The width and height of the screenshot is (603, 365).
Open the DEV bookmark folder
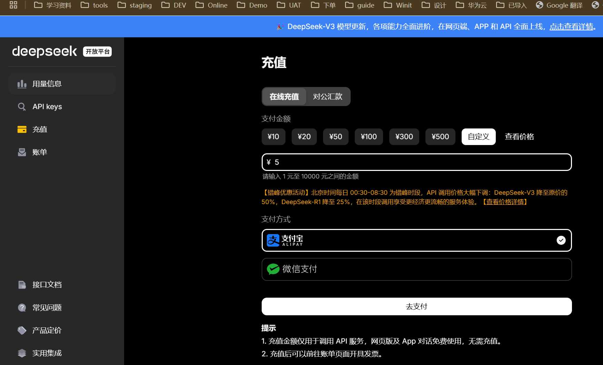(x=173, y=5)
